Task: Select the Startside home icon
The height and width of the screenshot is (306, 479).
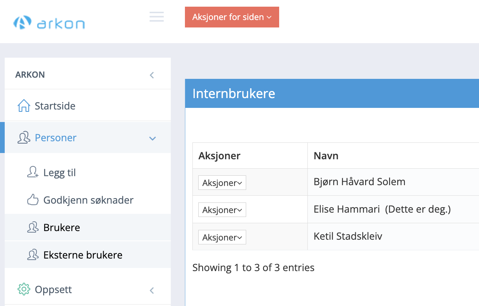Action: click(24, 104)
